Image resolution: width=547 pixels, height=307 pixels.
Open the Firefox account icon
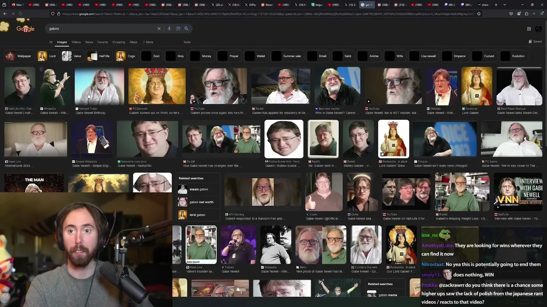click(x=519, y=14)
